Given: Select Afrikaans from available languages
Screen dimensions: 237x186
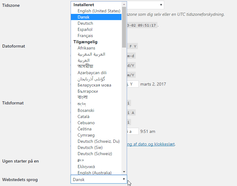Looking at the screenshot, I should tap(86, 48).
